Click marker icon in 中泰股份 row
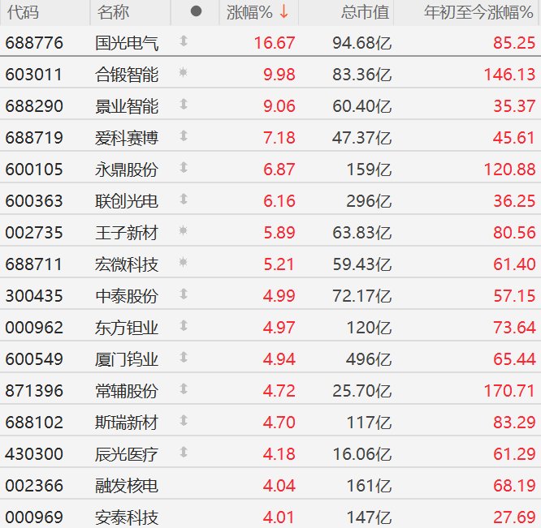The image size is (541, 528). click(184, 294)
